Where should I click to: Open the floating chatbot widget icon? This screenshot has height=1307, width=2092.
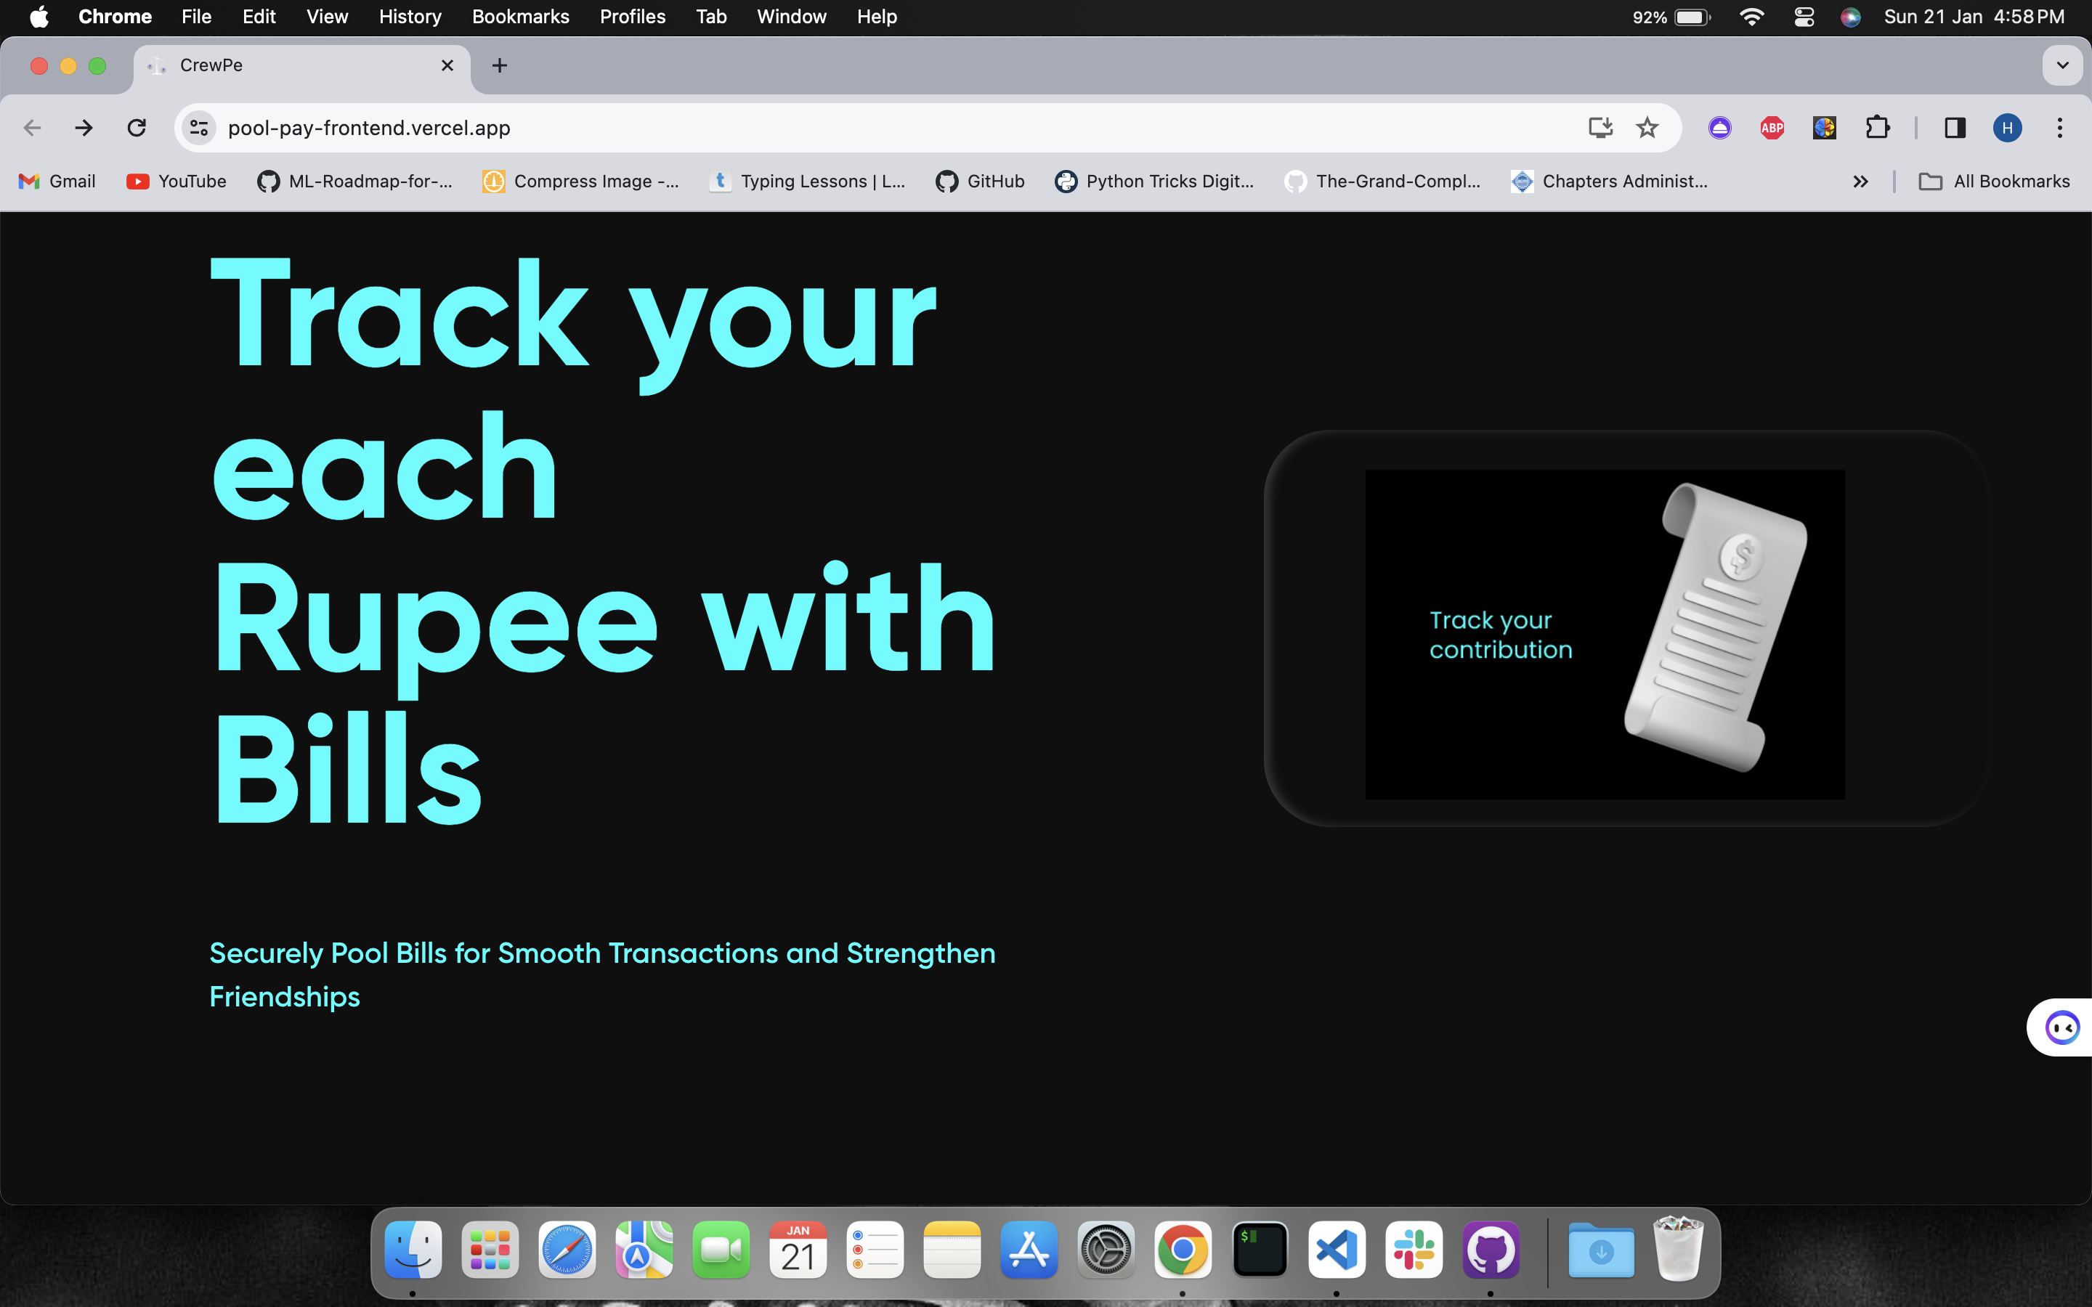click(2061, 1027)
